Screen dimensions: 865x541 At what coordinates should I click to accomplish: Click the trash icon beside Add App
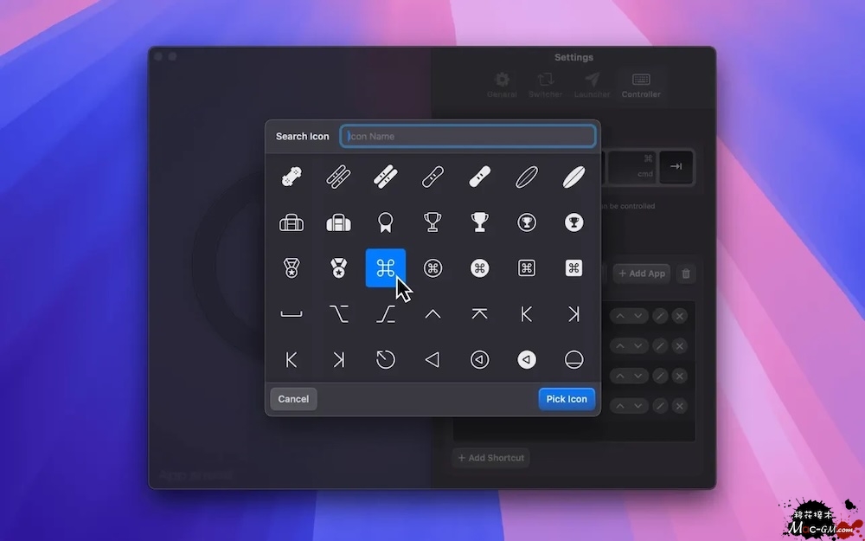pos(686,274)
